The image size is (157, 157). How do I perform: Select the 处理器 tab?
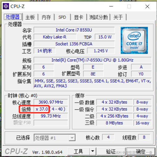(x=13, y=17)
